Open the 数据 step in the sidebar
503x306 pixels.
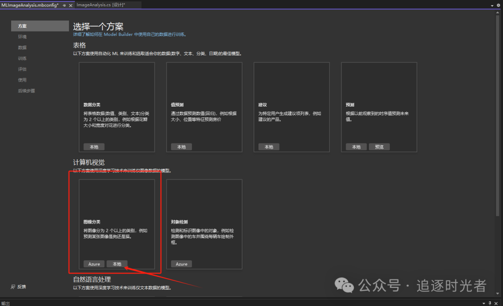pos(22,48)
